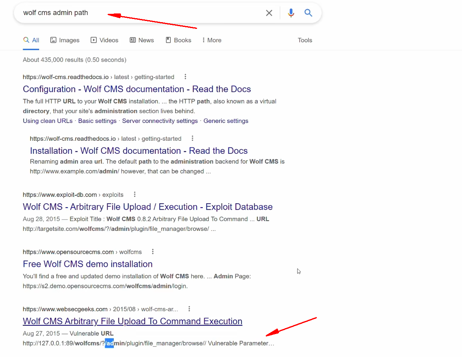
Task: Click the http://www.example.com/admin/ snippet text
Action: click(75, 171)
